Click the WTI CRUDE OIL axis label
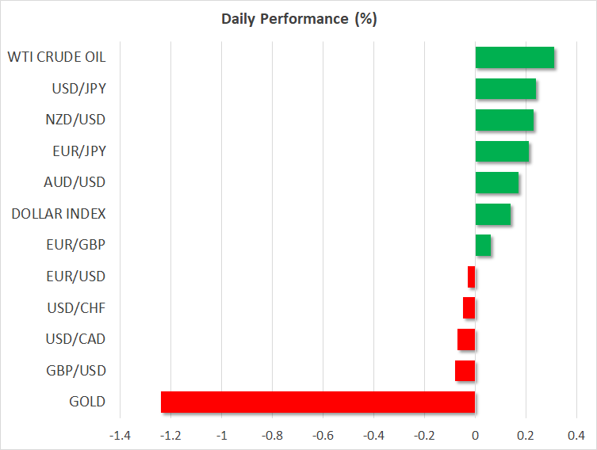 pyautogui.click(x=56, y=57)
